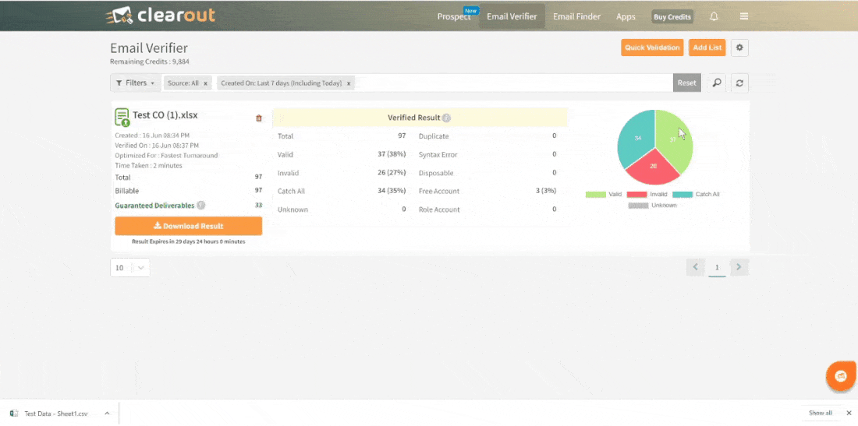Go to the Email Finder tab
Screen dimensions: 858x426
[576, 16]
